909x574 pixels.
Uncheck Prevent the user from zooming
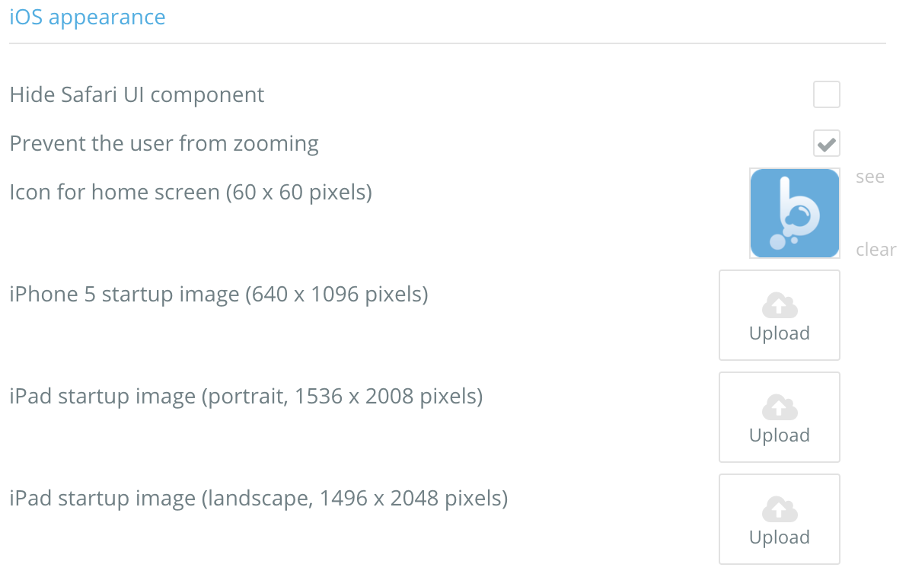[x=826, y=143]
